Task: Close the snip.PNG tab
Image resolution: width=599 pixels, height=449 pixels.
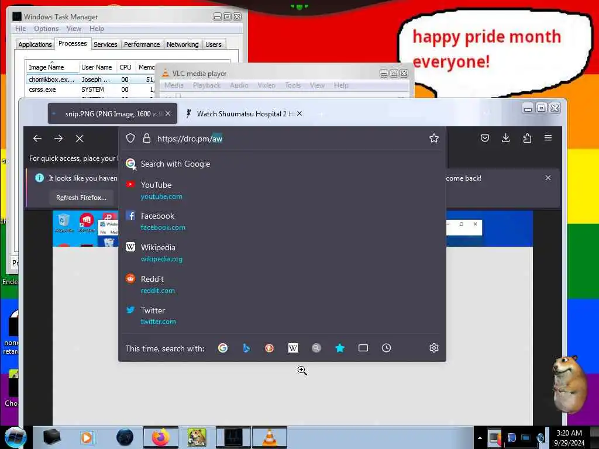Action: click(x=168, y=114)
